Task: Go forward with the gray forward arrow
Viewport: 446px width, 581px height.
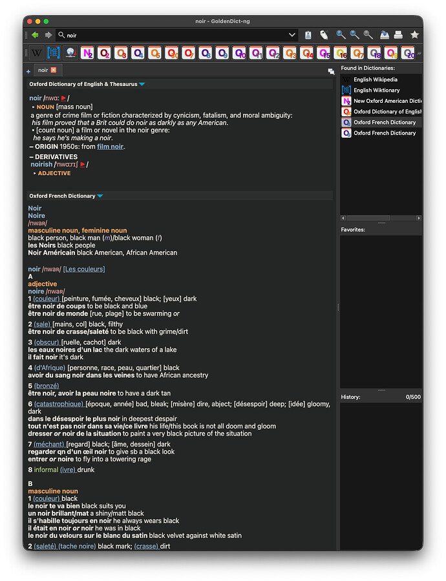Action: 48,35
